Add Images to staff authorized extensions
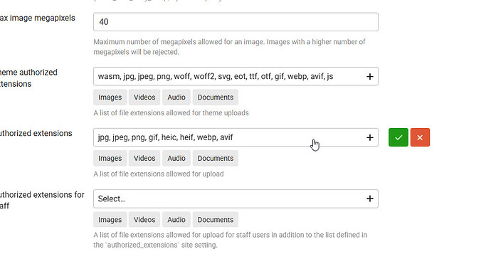 [x=110, y=220]
